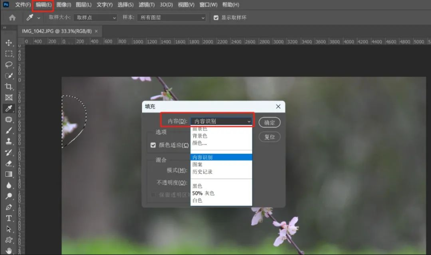Close the 填充 dialog
The width and height of the screenshot is (431, 255).
(278, 107)
